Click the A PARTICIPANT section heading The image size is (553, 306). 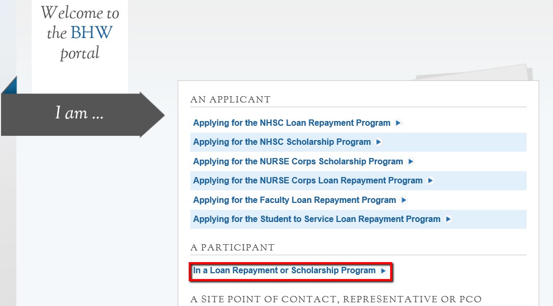pos(233,247)
